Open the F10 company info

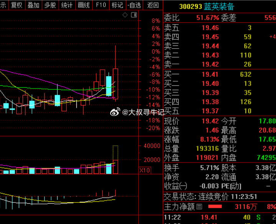101,5
